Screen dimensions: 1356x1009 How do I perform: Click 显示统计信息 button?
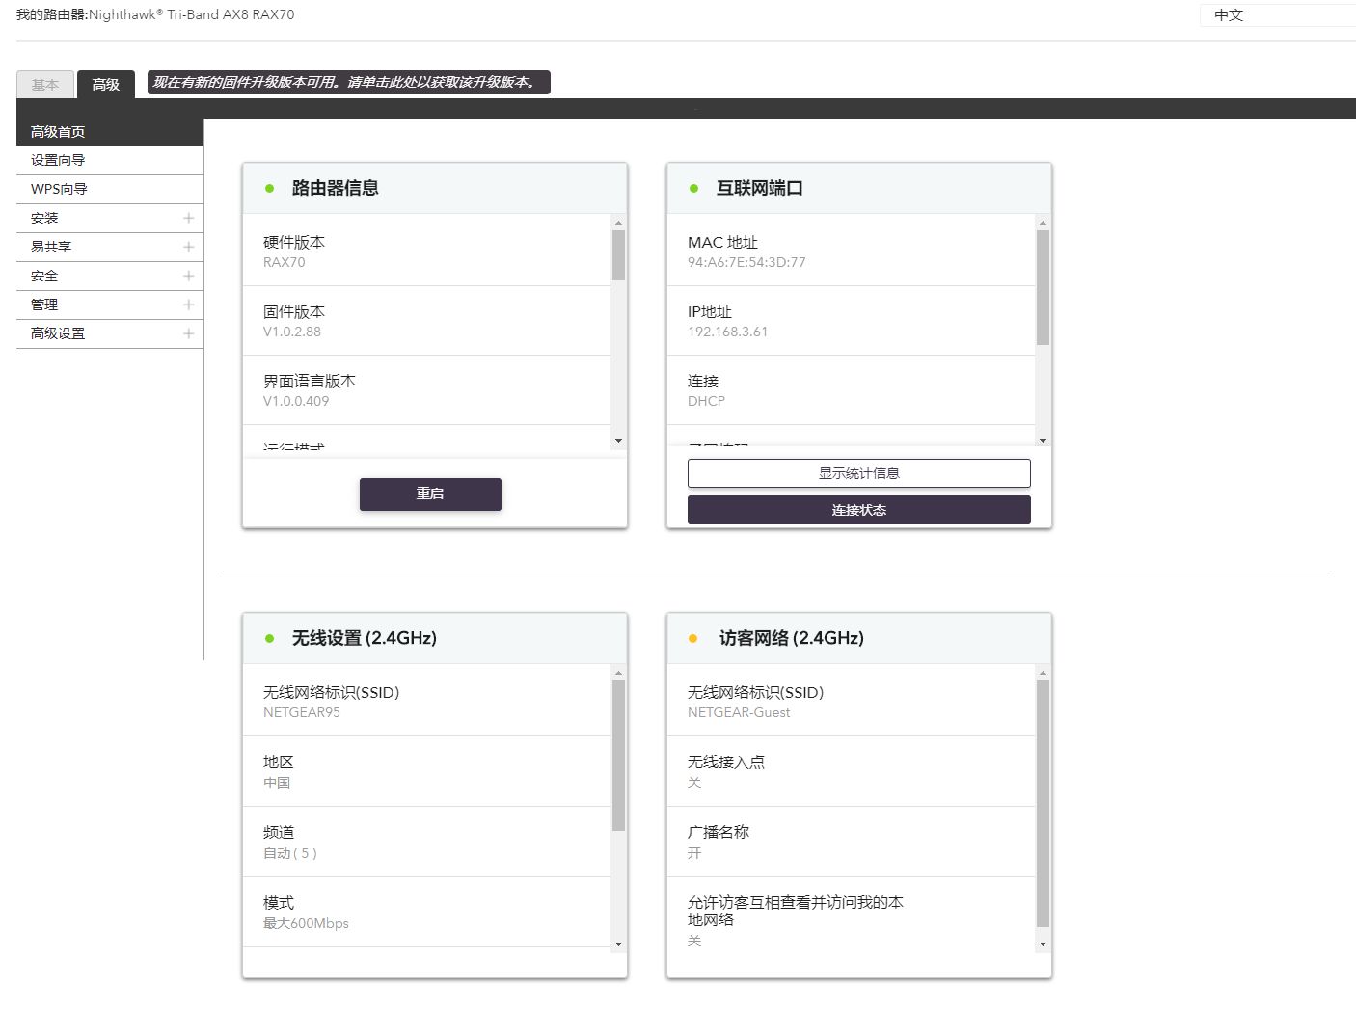tap(858, 473)
